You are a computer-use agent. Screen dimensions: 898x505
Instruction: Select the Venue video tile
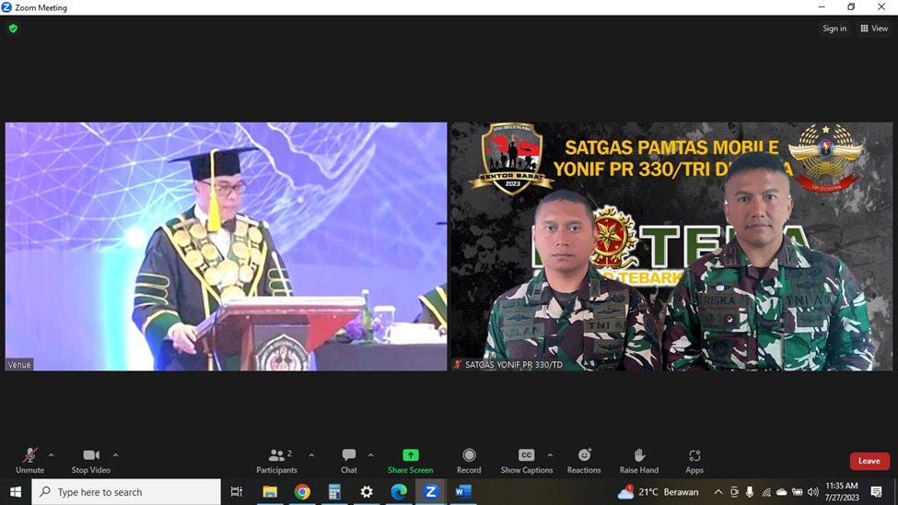(x=227, y=246)
